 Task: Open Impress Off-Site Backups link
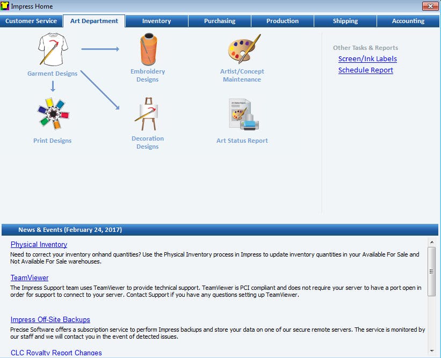[50, 319]
